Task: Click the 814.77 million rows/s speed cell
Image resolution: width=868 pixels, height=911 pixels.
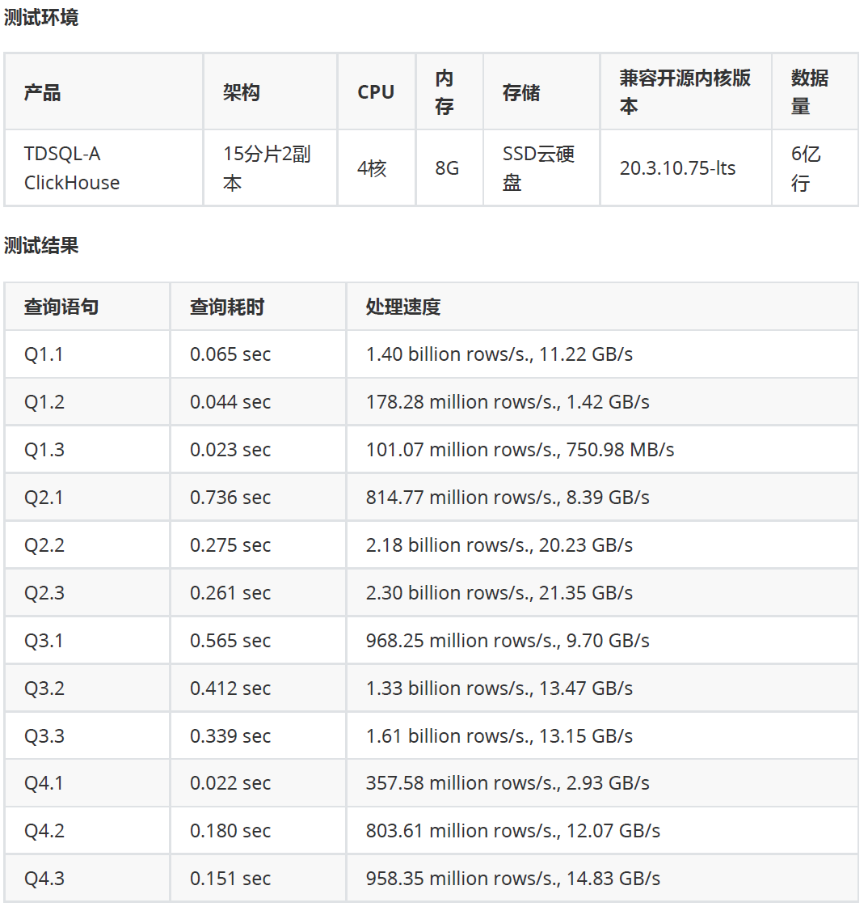Action: click(602, 498)
